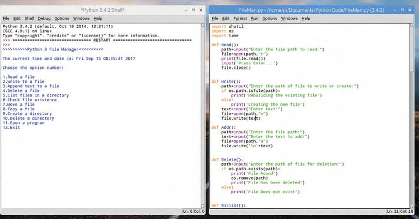Screen dimensions: 419x219
Task: Minimize the FileMan.py editor window
Action: (395, 10)
